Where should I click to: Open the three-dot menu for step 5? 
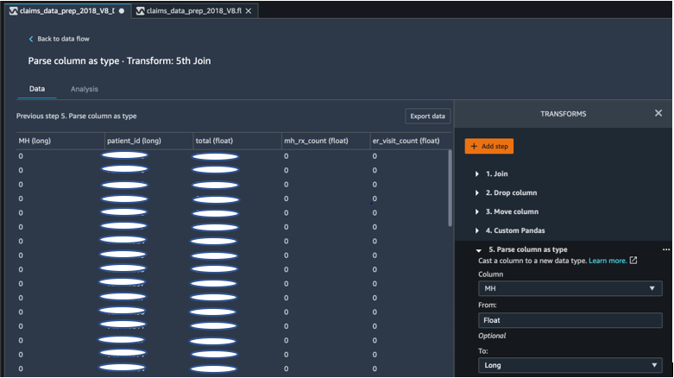(x=666, y=249)
